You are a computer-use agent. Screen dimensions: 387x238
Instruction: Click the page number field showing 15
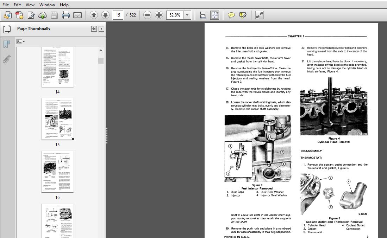118,15
